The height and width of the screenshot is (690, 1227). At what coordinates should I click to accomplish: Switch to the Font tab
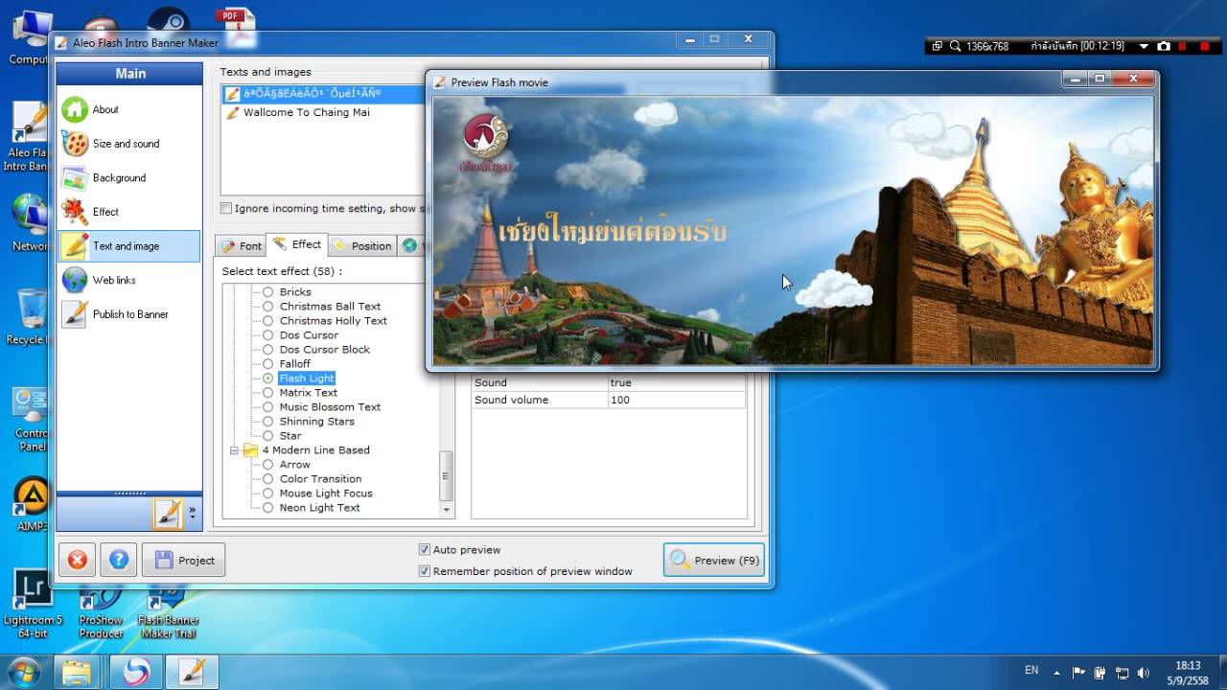pyautogui.click(x=241, y=245)
